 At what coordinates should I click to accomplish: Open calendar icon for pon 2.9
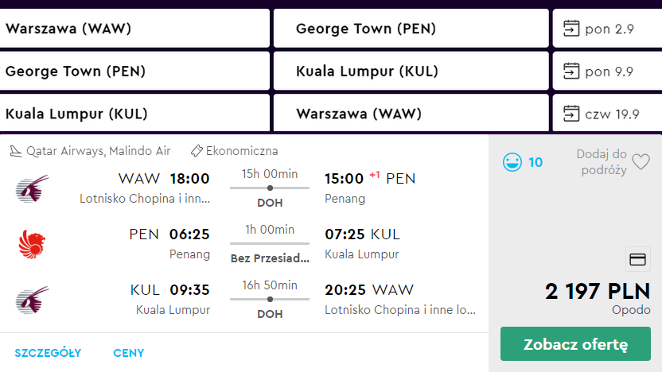(x=571, y=29)
